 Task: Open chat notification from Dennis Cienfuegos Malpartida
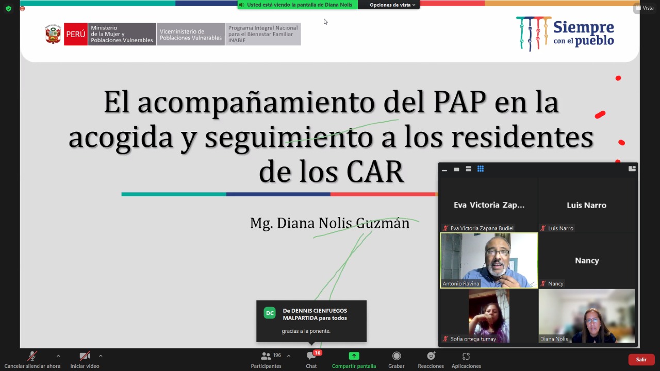click(311, 321)
